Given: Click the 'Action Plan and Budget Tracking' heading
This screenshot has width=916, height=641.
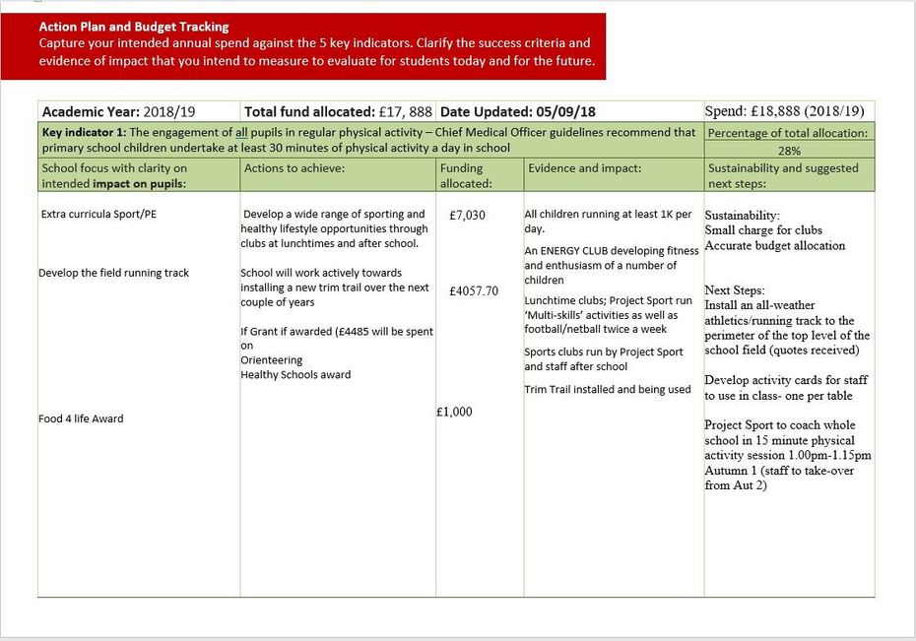Looking at the screenshot, I should (134, 27).
